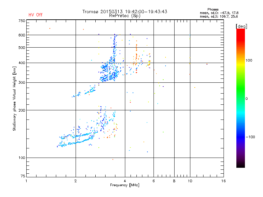Click the Phases heading at top right

pyautogui.click(x=213, y=10)
